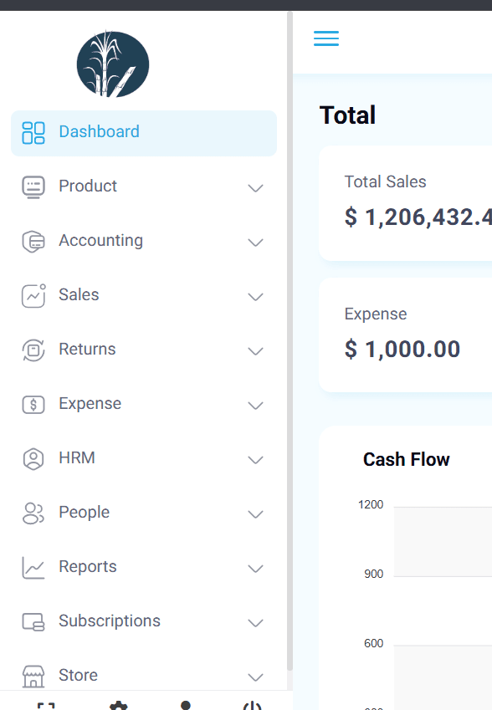Image resolution: width=492 pixels, height=710 pixels.
Task: Expand the Sales submenu chevron
Action: click(255, 297)
